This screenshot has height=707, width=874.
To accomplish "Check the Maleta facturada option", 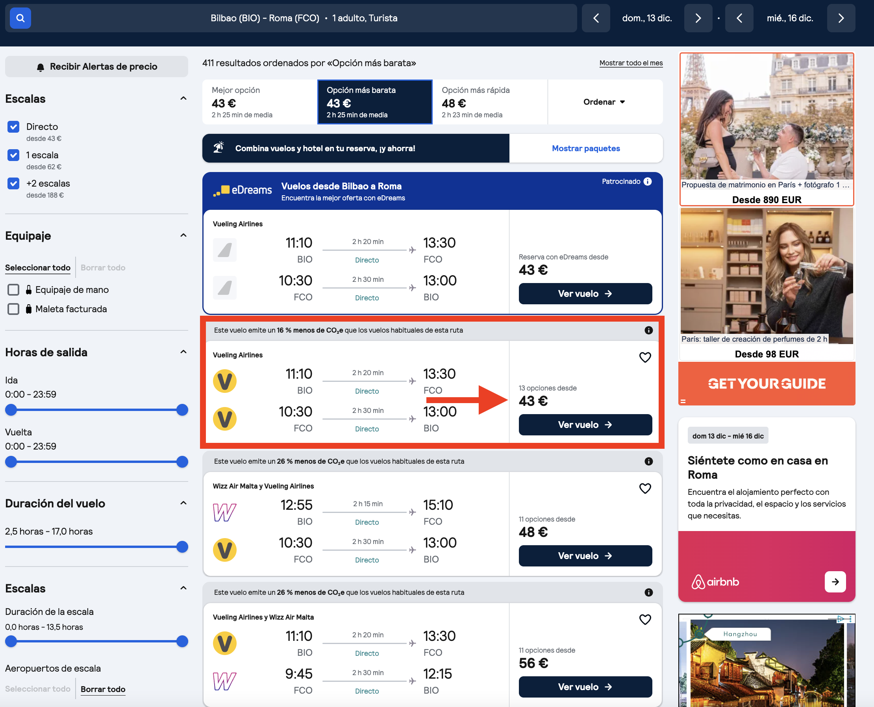I will 13,309.
